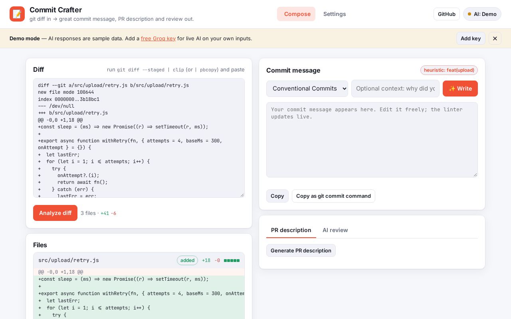Click the +18 additions count

point(206,260)
